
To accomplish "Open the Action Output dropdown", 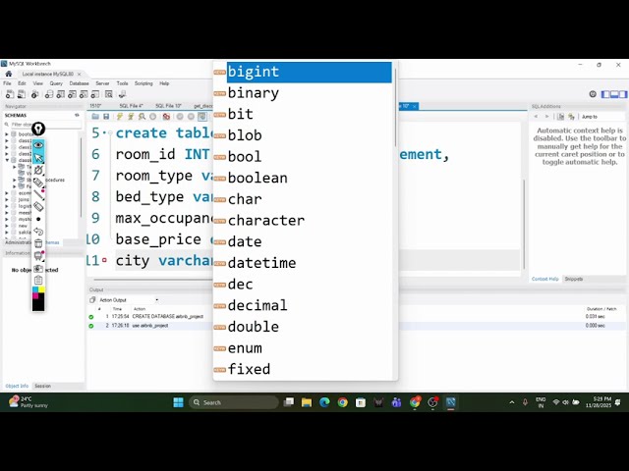I will 157,300.
